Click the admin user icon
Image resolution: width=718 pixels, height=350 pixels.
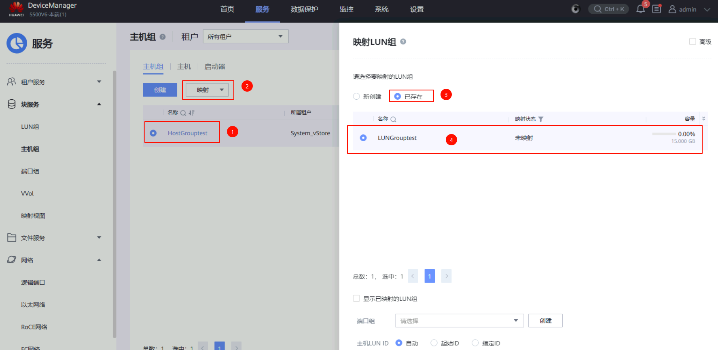pos(672,9)
